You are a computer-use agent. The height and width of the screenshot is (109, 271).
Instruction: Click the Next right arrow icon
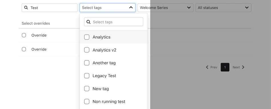coord(243,67)
